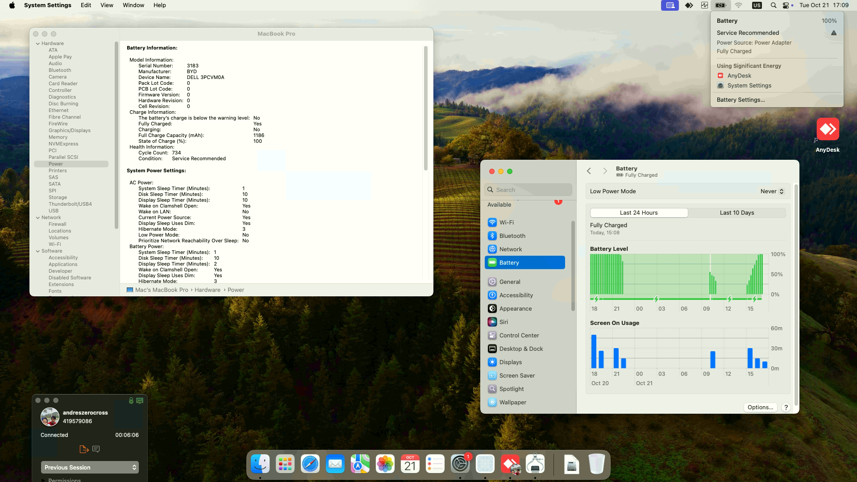This screenshot has height=482, width=857.
Task: Select the Last 24 Hours tab
Action: pos(639,212)
